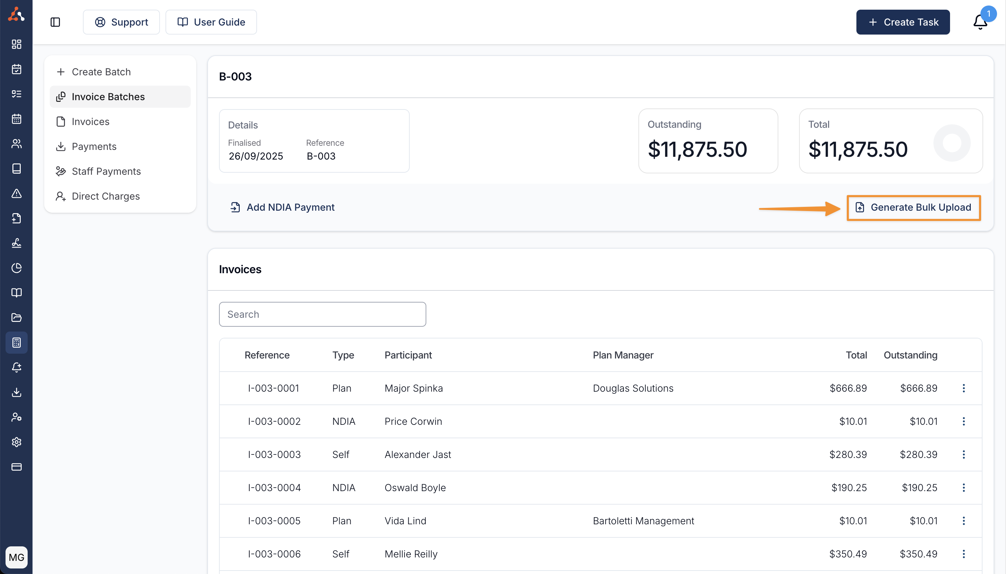
Task: Open the settings gear icon in sidebar
Action: click(16, 442)
